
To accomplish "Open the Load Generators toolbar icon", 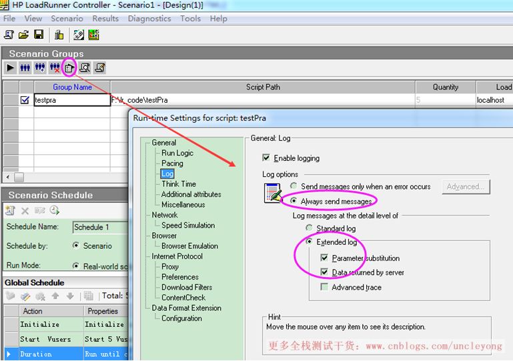I will pos(59,35).
